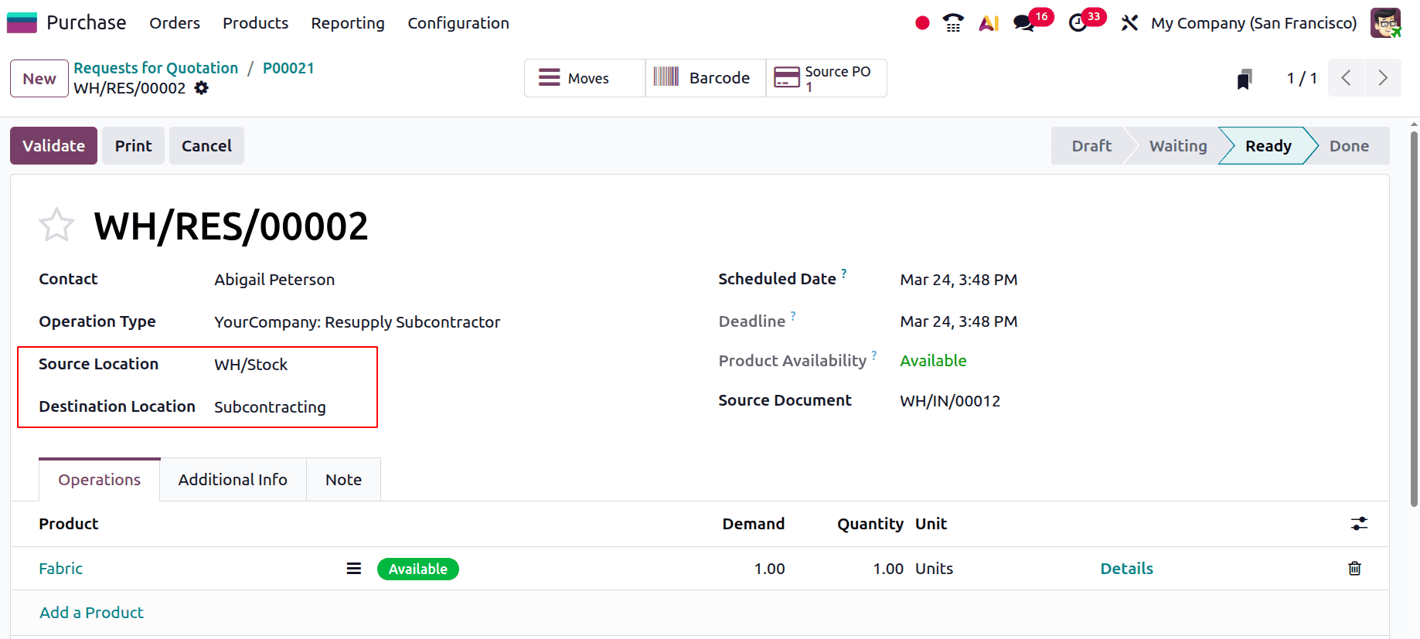
Task: Go to next record arrow
Action: (x=1383, y=78)
